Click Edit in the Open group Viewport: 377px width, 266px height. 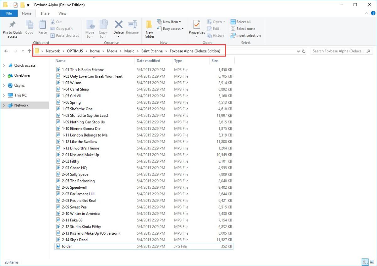click(x=213, y=29)
